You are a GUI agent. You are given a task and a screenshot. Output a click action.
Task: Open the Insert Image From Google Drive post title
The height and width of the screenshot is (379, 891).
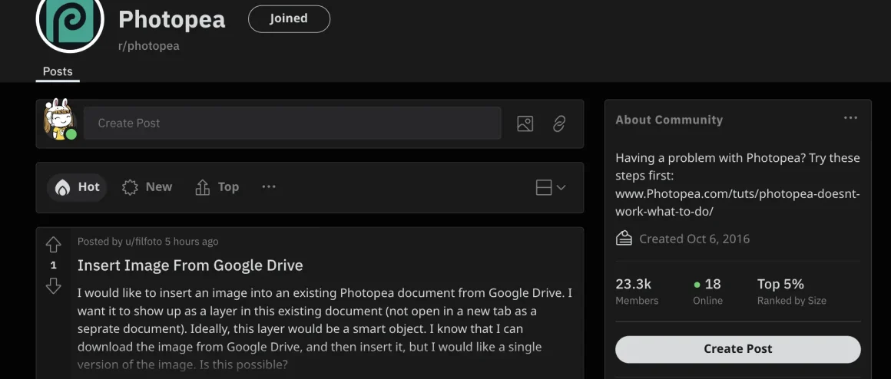pyautogui.click(x=190, y=265)
